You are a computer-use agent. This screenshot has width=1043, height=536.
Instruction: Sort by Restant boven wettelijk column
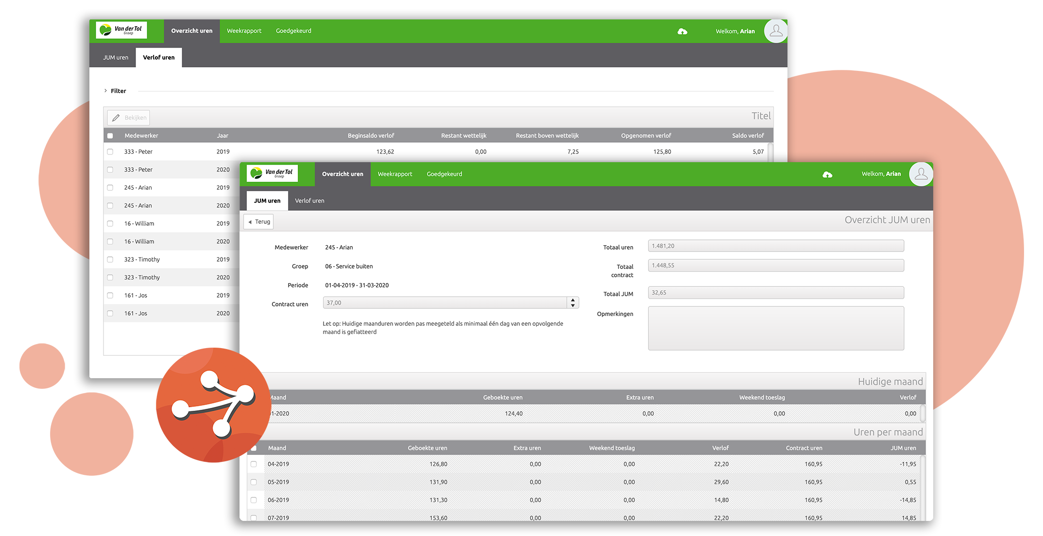pyautogui.click(x=547, y=136)
